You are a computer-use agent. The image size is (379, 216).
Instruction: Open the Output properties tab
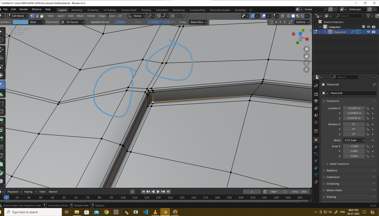[316, 101]
